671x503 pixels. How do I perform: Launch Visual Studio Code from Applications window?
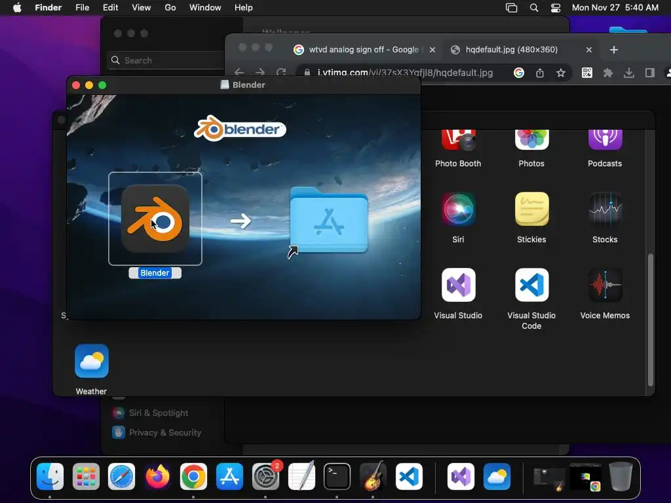(531, 285)
